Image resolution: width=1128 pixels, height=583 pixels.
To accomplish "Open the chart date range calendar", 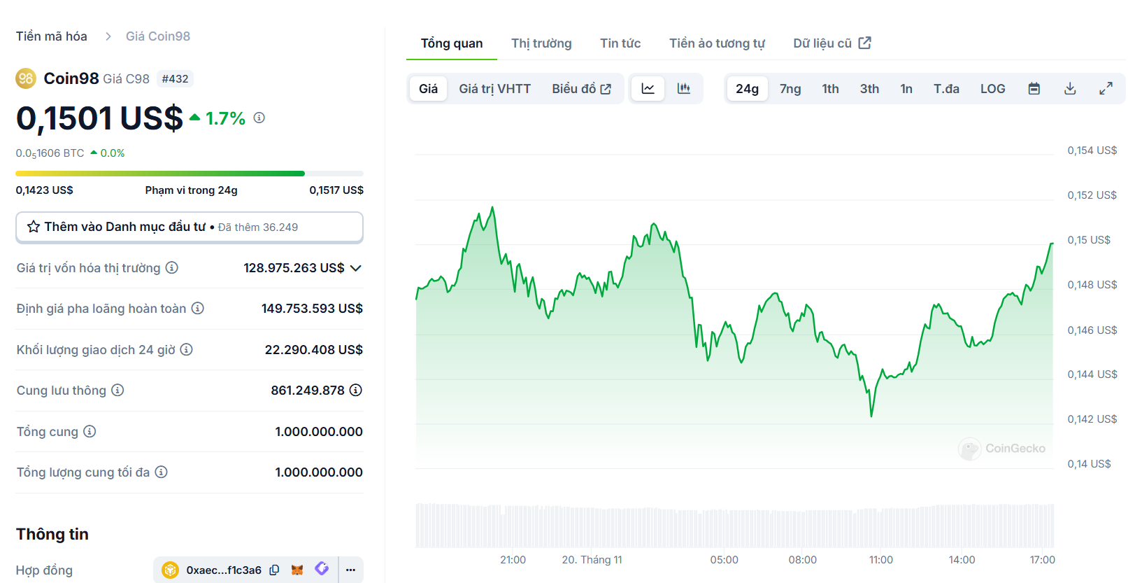I will click(1034, 89).
